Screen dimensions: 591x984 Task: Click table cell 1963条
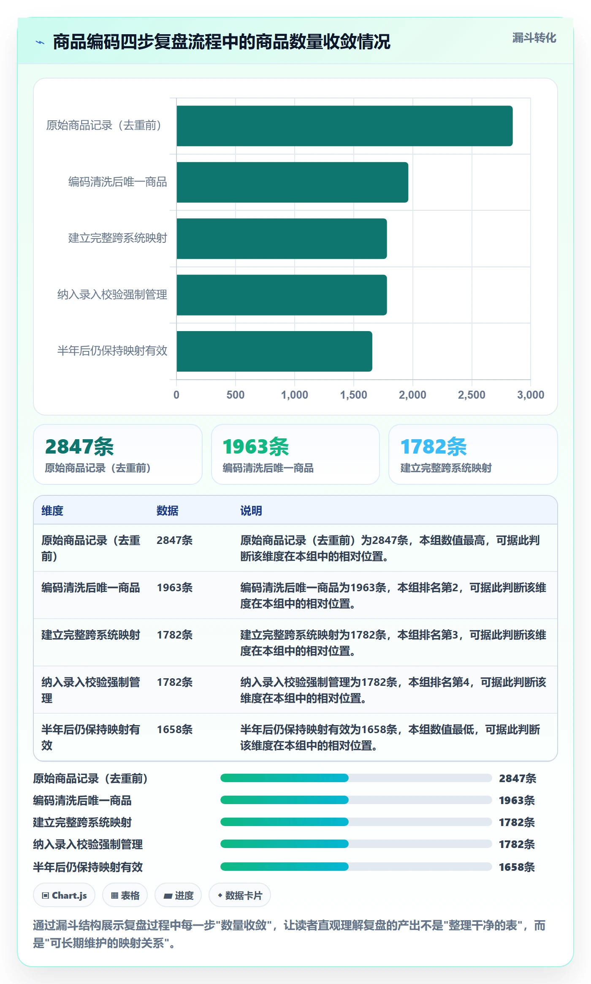[175, 587]
